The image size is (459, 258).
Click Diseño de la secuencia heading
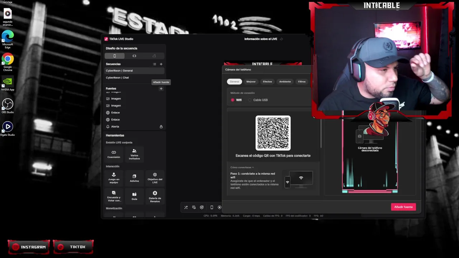click(x=122, y=48)
